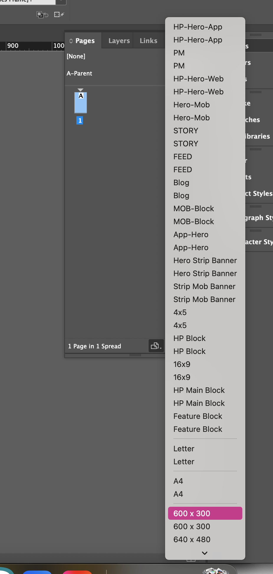273x574 pixels.
Task: Select Letter from the page size list
Action: pos(184,448)
